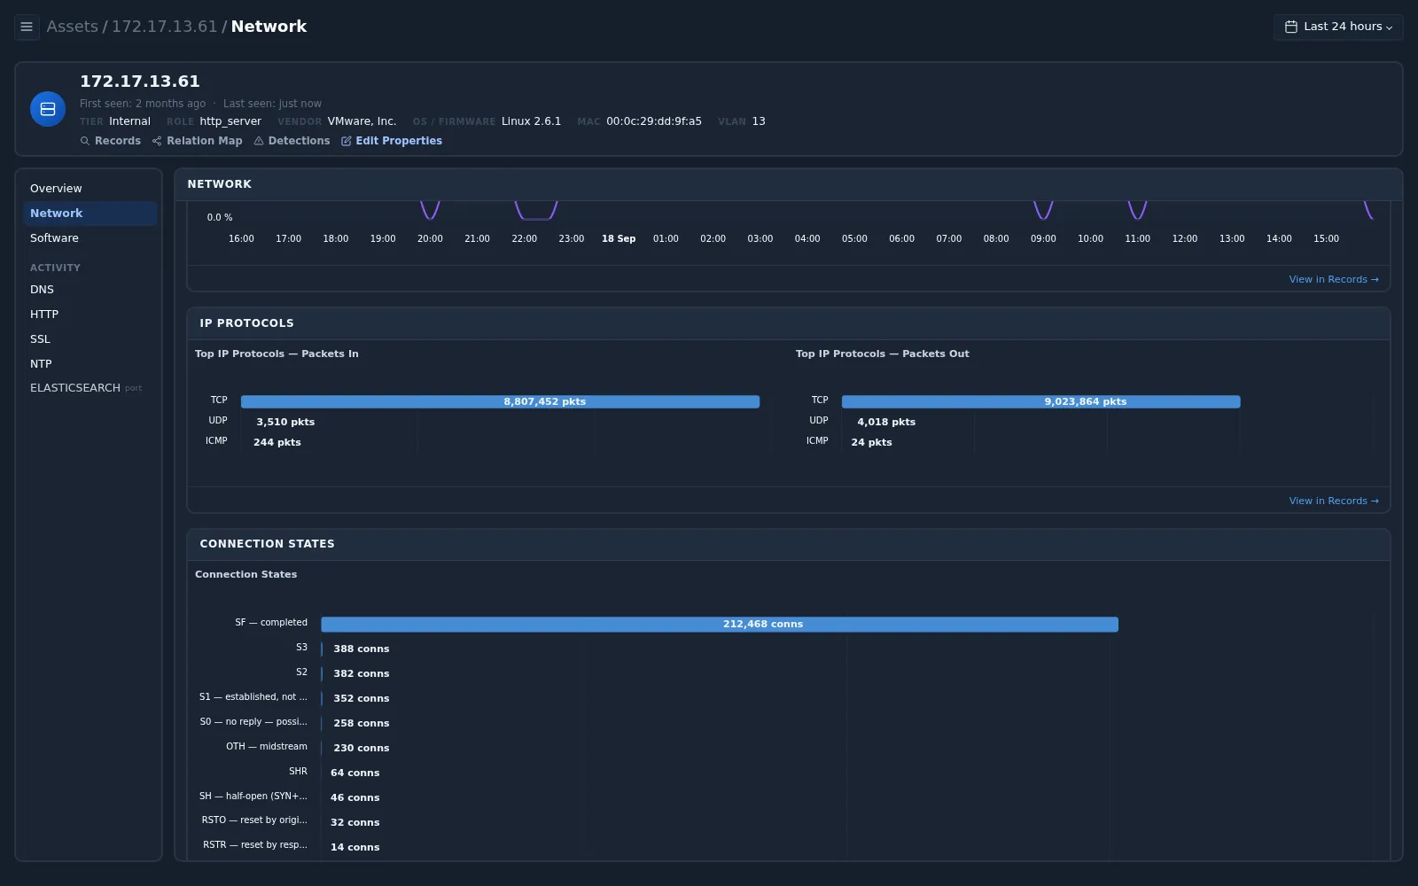Click 18 Sep marker on time axis
The height and width of the screenshot is (886, 1418).
[619, 239]
